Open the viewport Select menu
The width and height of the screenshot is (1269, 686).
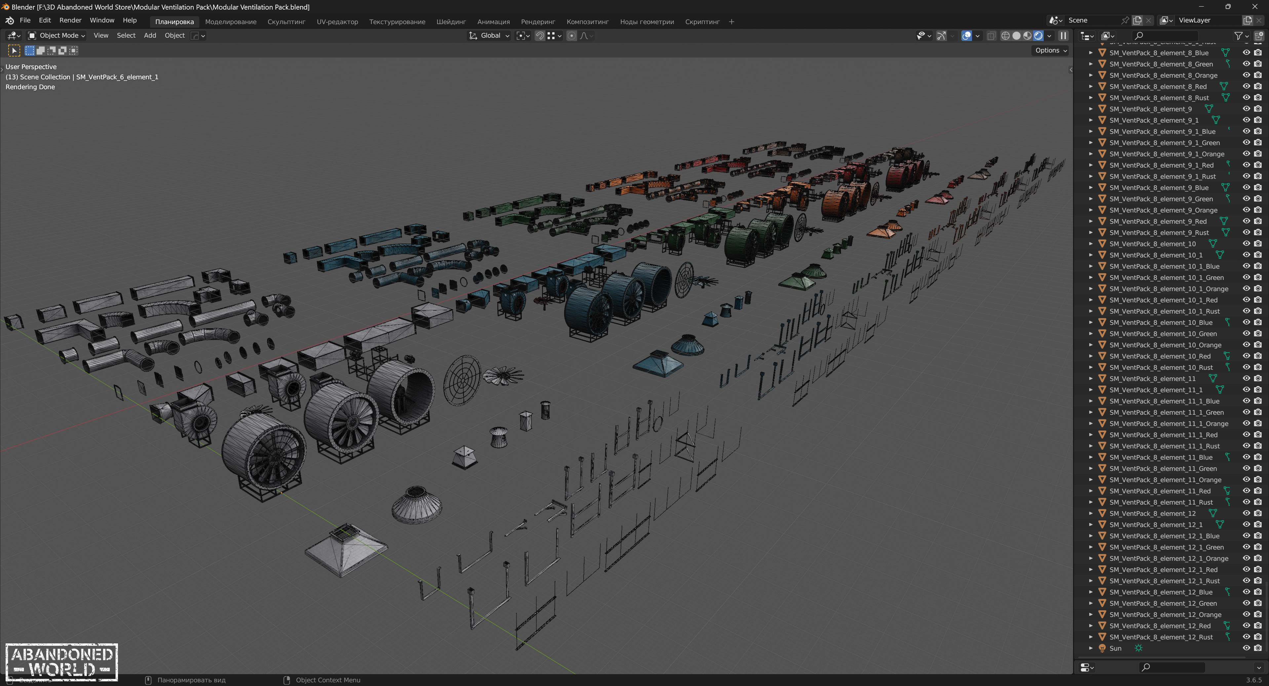[126, 35]
